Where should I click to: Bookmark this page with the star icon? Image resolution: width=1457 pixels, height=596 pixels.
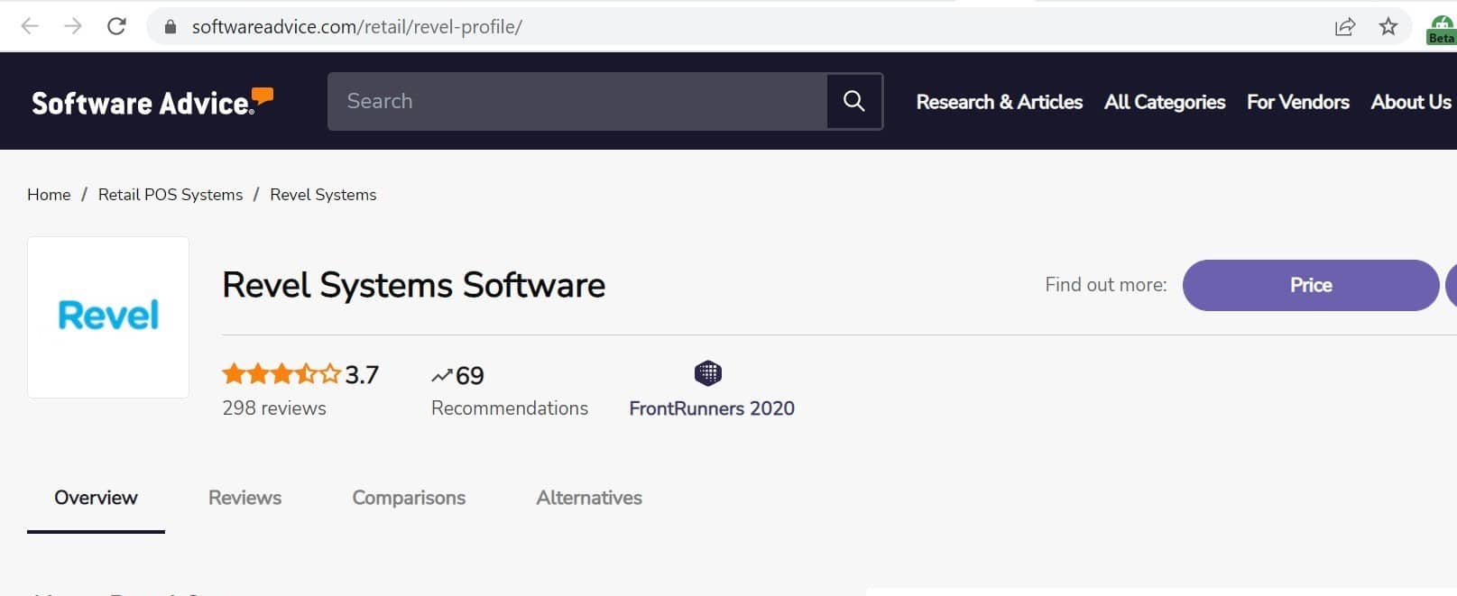pos(1388,26)
